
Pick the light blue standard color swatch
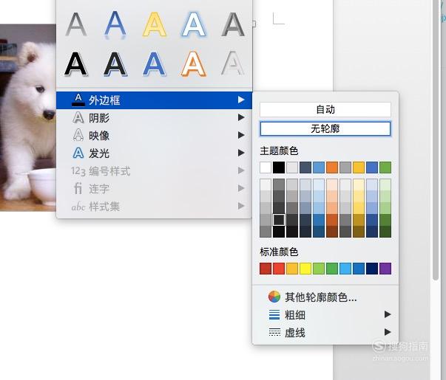pyautogui.click(x=345, y=269)
